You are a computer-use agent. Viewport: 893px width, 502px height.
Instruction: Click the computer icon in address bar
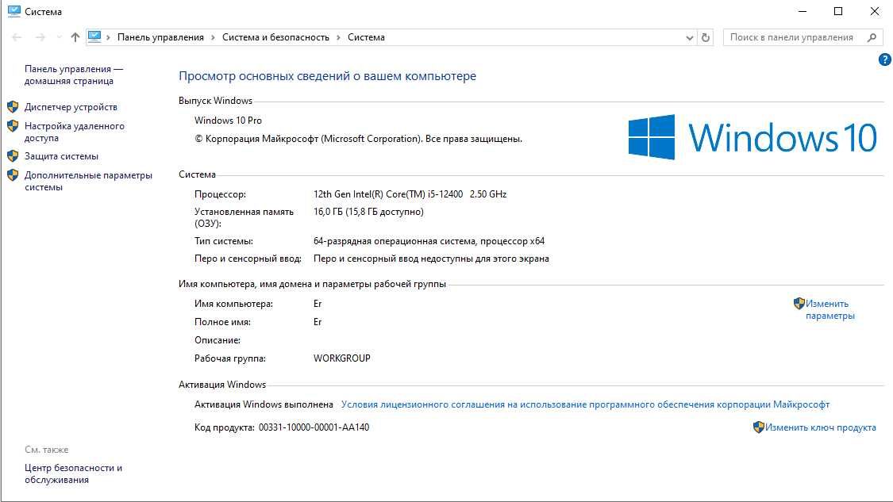94,37
